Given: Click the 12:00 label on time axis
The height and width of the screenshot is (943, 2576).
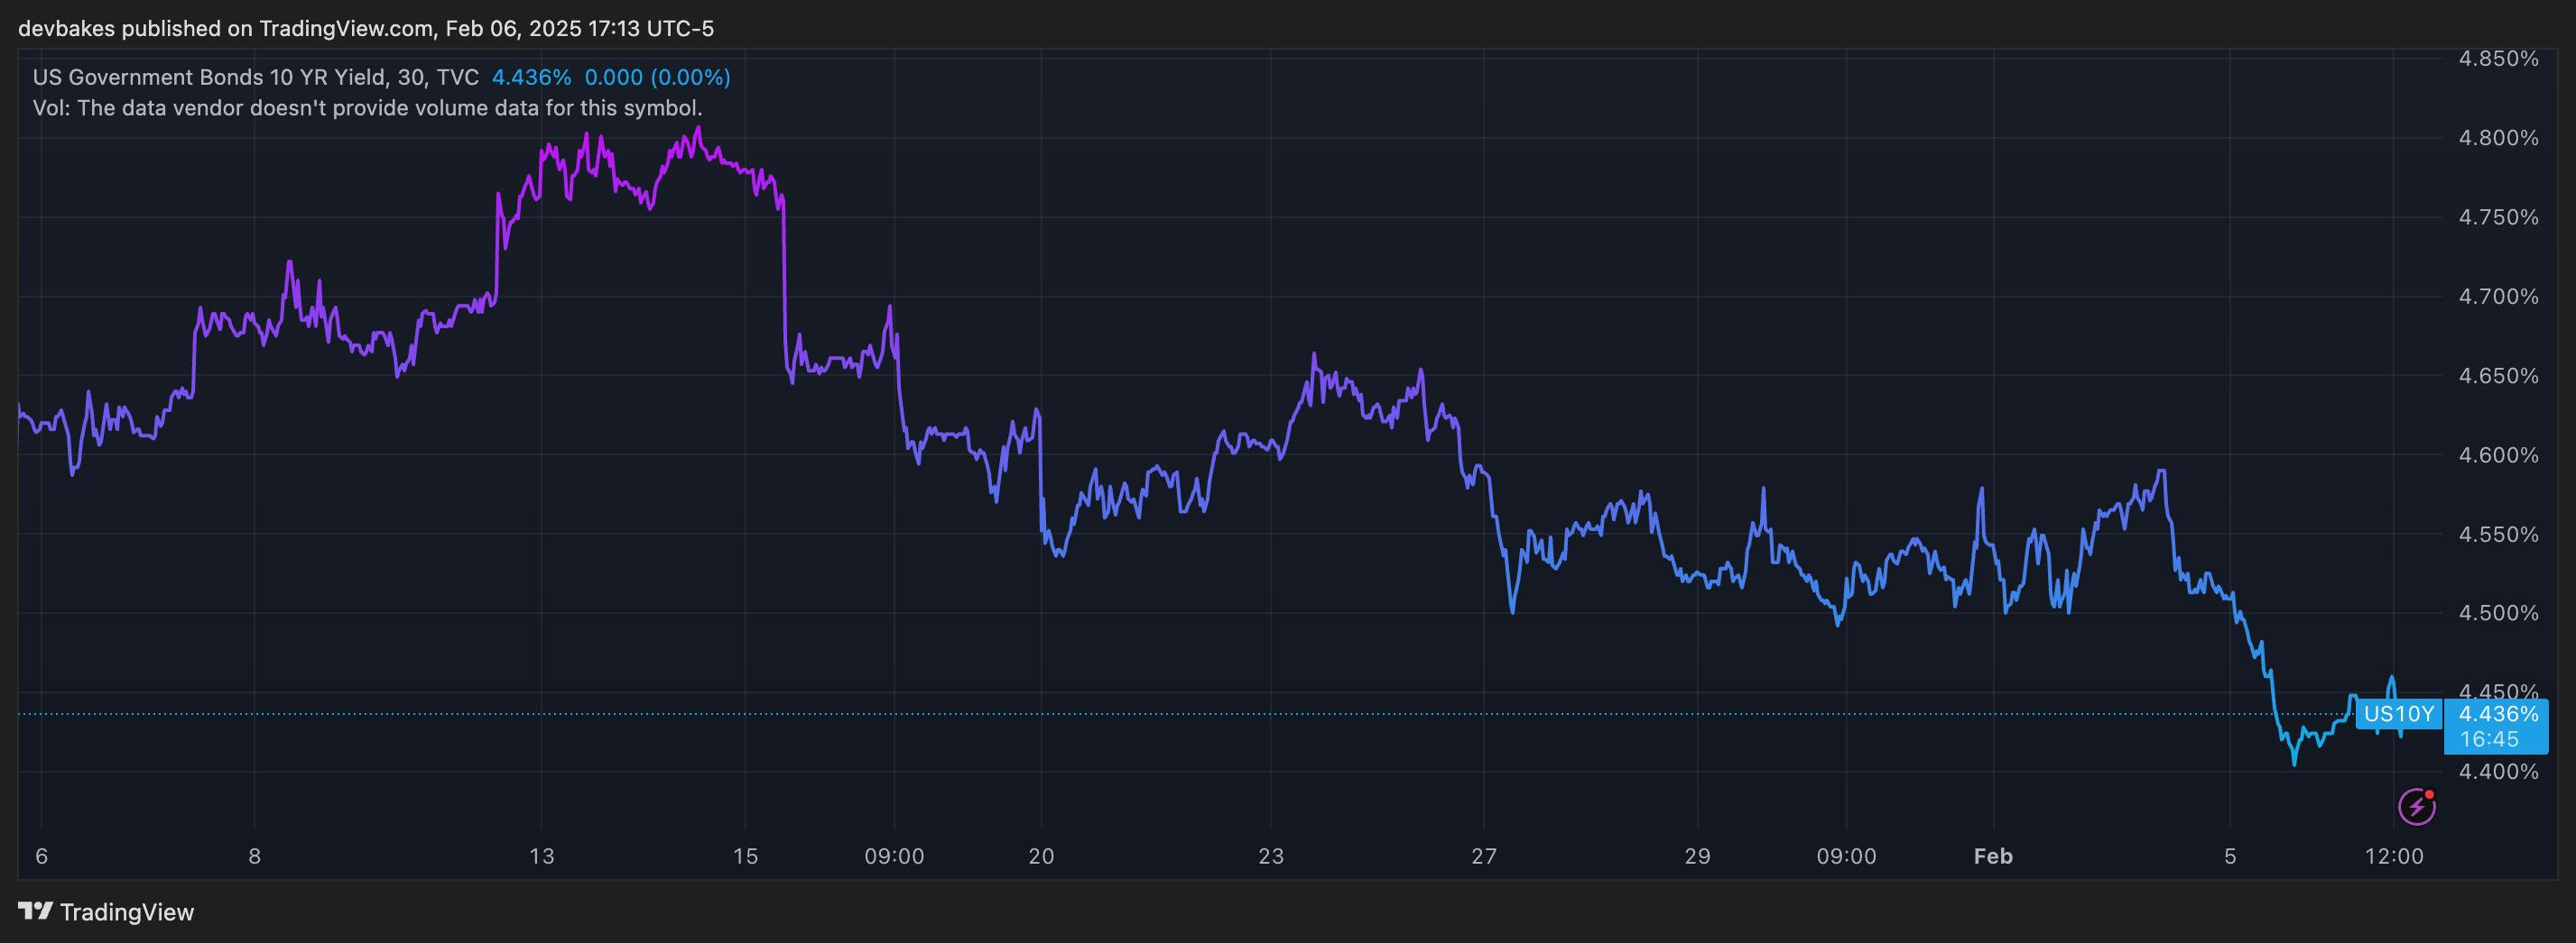Looking at the screenshot, I should (2395, 856).
